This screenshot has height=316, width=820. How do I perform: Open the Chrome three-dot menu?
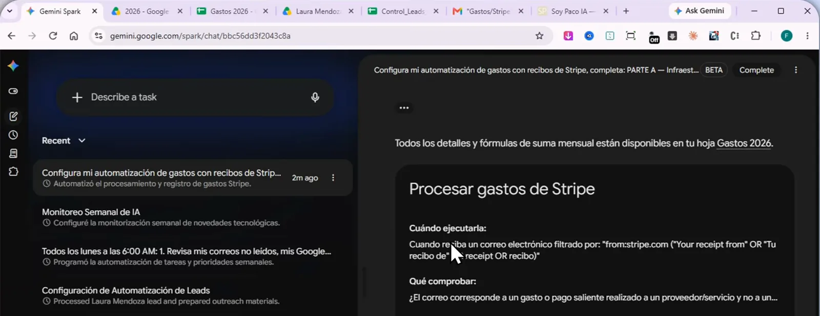(807, 36)
